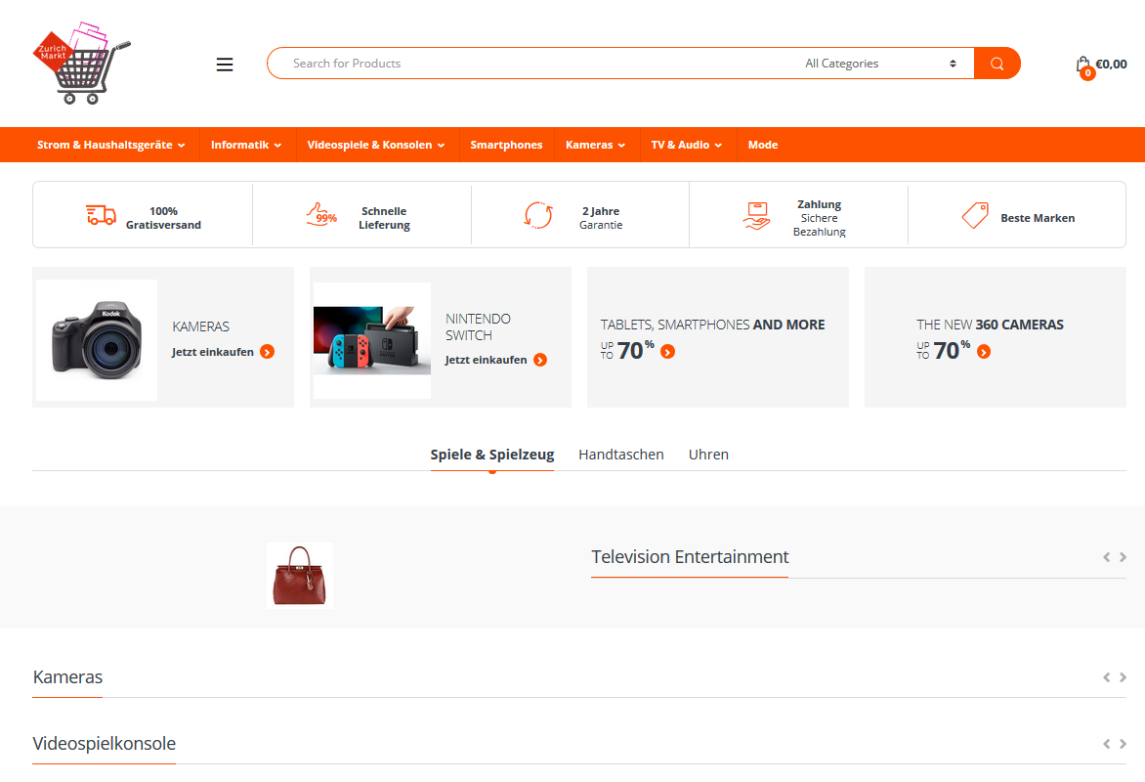Click the 99% thumbs-up delivery icon
Screen dimensions: 1145x782
321,215
